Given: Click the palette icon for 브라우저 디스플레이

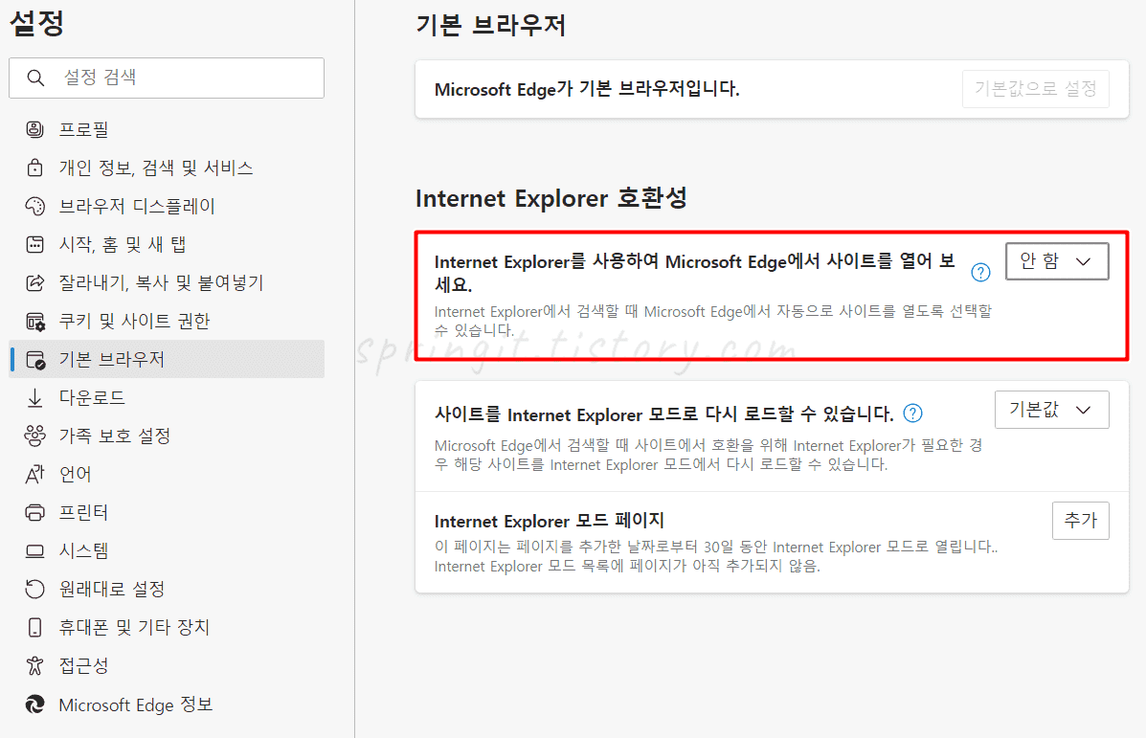Looking at the screenshot, I should [34, 206].
